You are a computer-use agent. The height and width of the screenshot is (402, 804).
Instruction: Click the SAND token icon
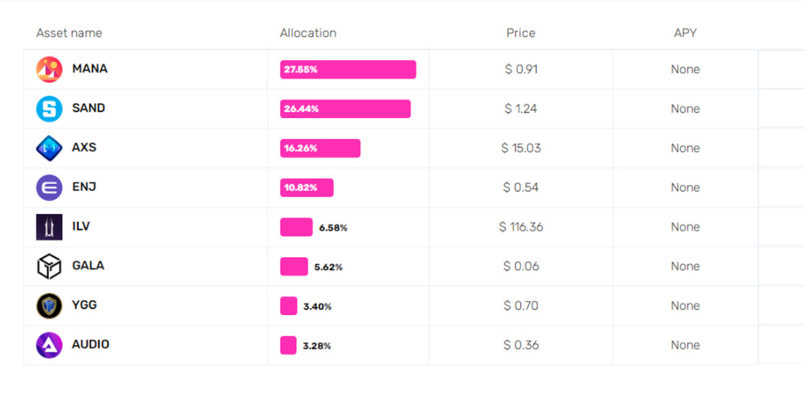tap(49, 109)
